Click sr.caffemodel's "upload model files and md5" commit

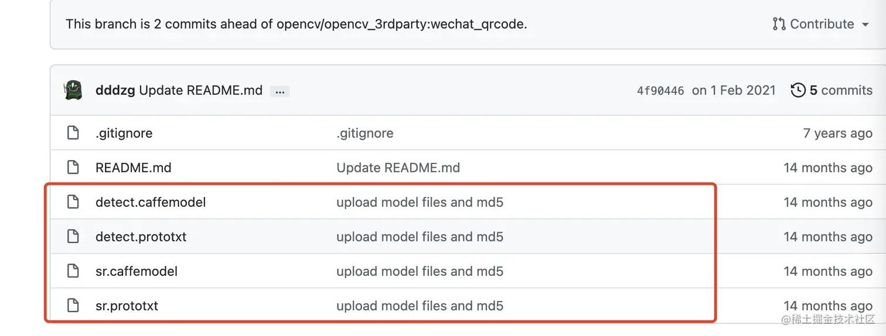tap(420, 271)
